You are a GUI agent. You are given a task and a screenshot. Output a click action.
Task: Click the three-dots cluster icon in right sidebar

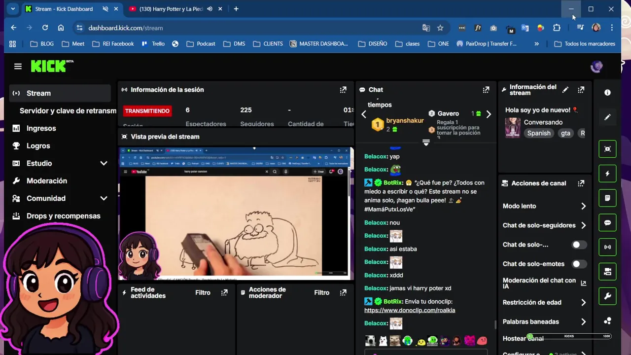pos(607,321)
